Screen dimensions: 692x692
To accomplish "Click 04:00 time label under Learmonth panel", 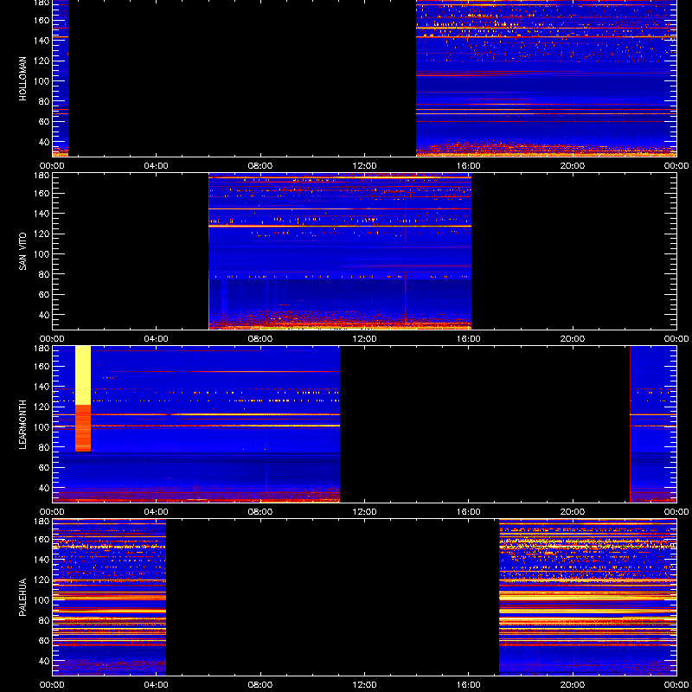I will [157, 512].
